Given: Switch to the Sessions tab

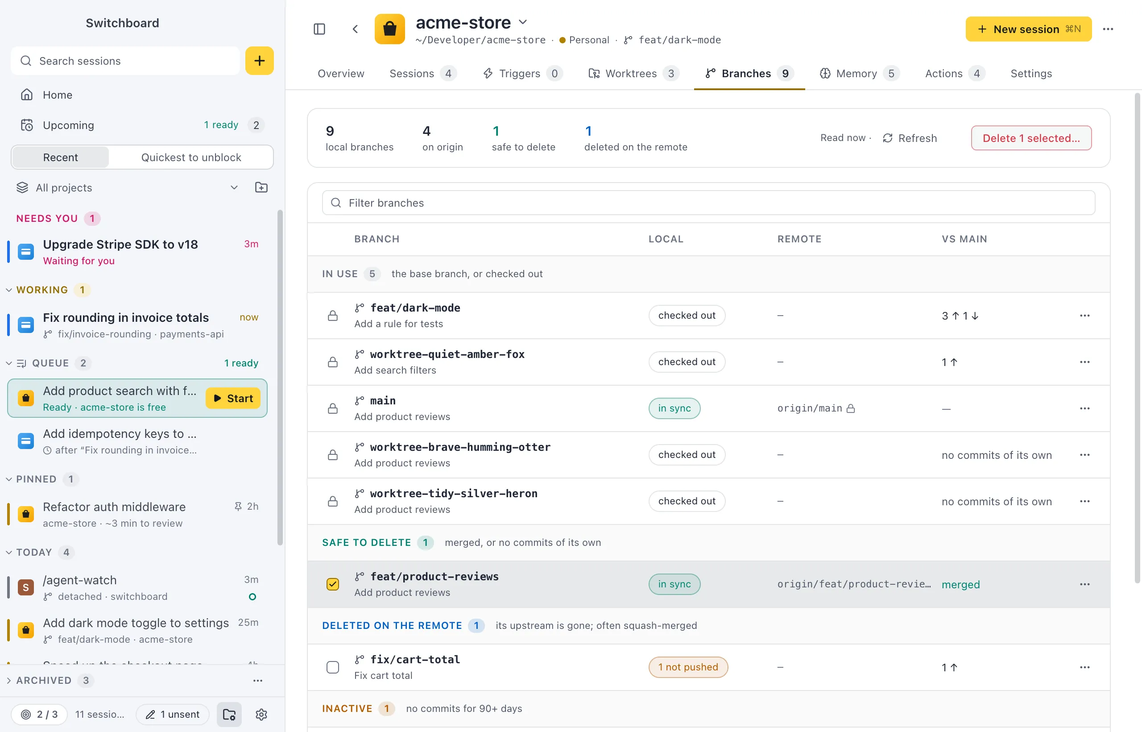Looking at the screenshot, I should [x=423, y=74].
